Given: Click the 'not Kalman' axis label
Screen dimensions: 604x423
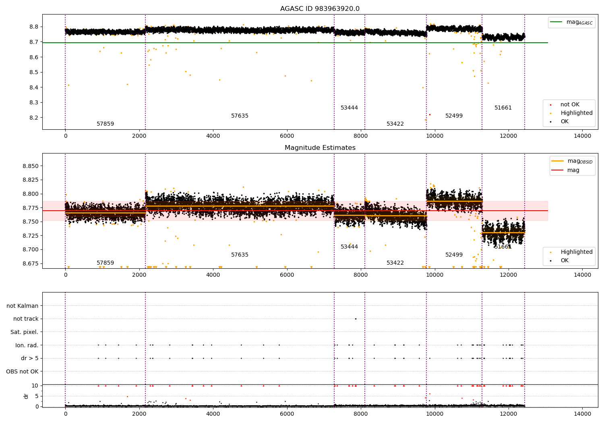Looking at the screenshot, I should (x=23, y=306).
